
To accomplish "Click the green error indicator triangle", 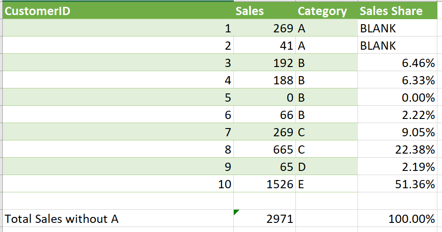I will 236,212.
